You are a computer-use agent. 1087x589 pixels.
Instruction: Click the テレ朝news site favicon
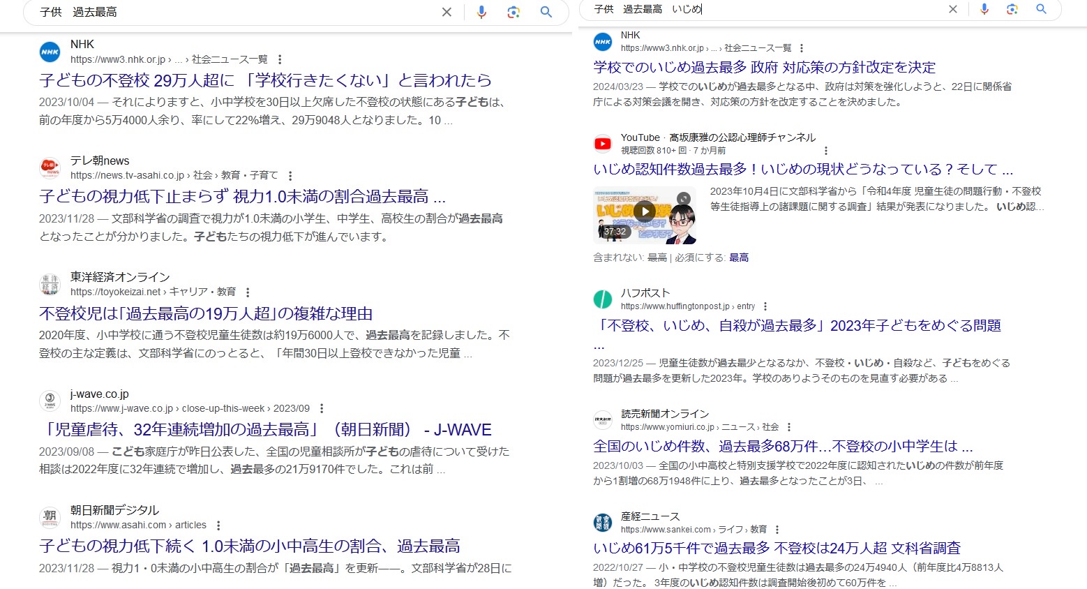click(50, 168)
